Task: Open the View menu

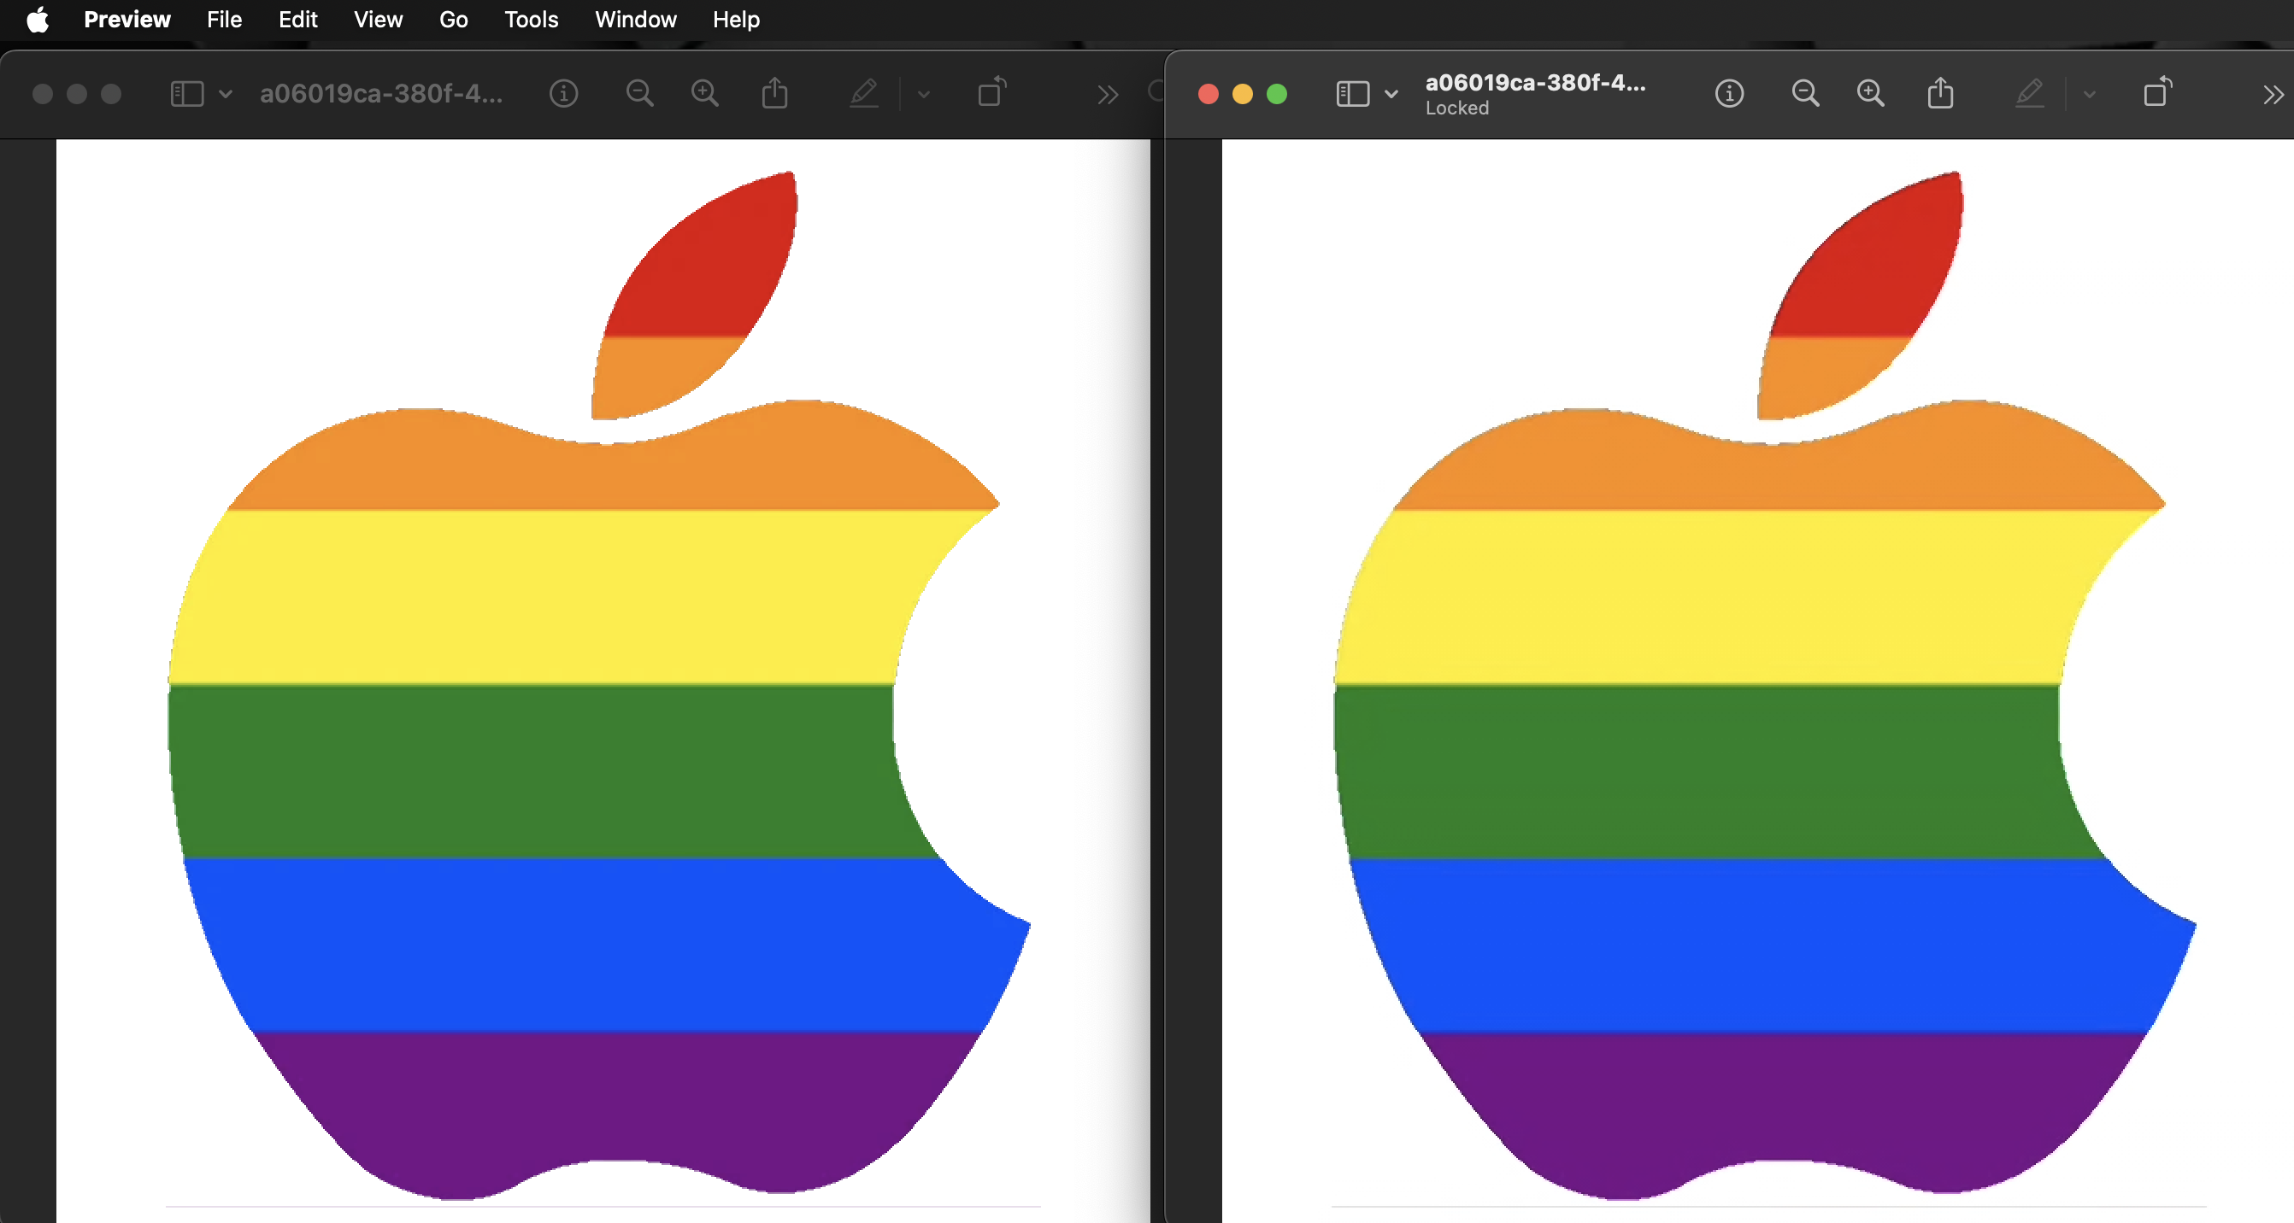Action: point(378,20)
